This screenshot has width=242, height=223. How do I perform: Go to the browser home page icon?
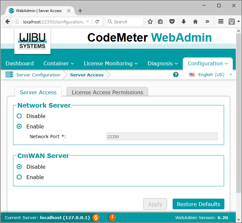pos(195,21)
